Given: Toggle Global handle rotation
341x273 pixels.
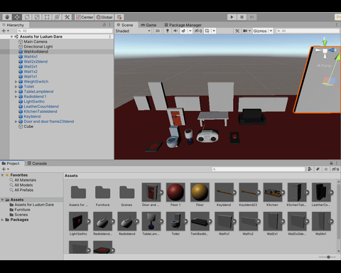Looking at the screenshot, I should pyautogui.click(x=104, y=17).
